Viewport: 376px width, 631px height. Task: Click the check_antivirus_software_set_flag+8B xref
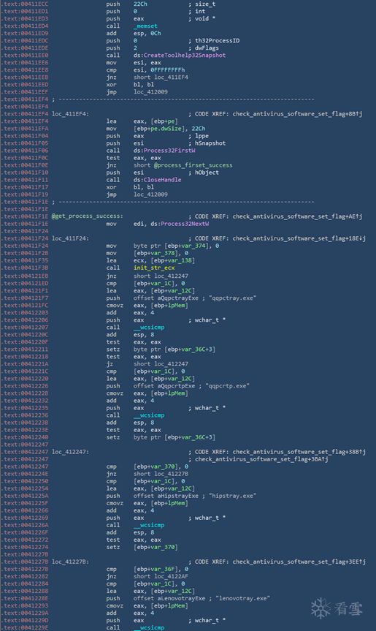point(297,114)
